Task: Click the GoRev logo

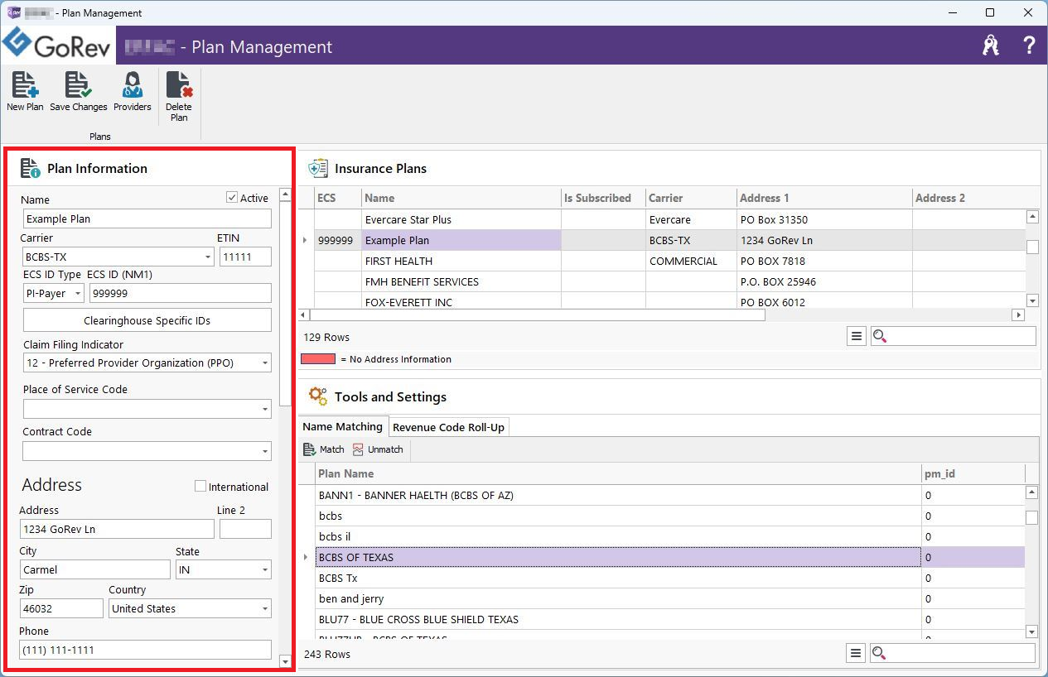Action: pos(58,45)
